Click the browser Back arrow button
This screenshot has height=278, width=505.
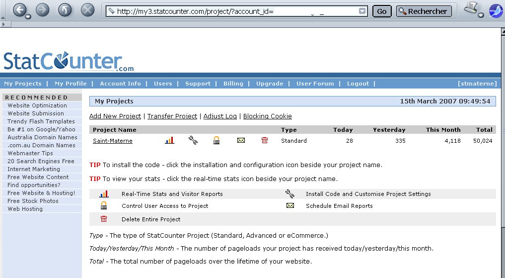coord(20,10)
